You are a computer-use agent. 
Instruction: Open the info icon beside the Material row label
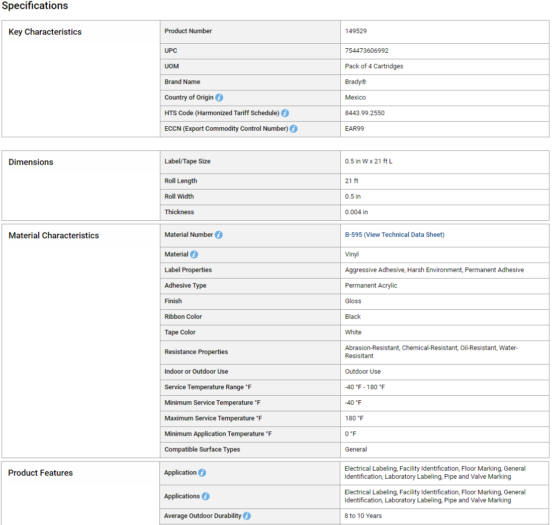pyautogui.click(x=194, y=254)
